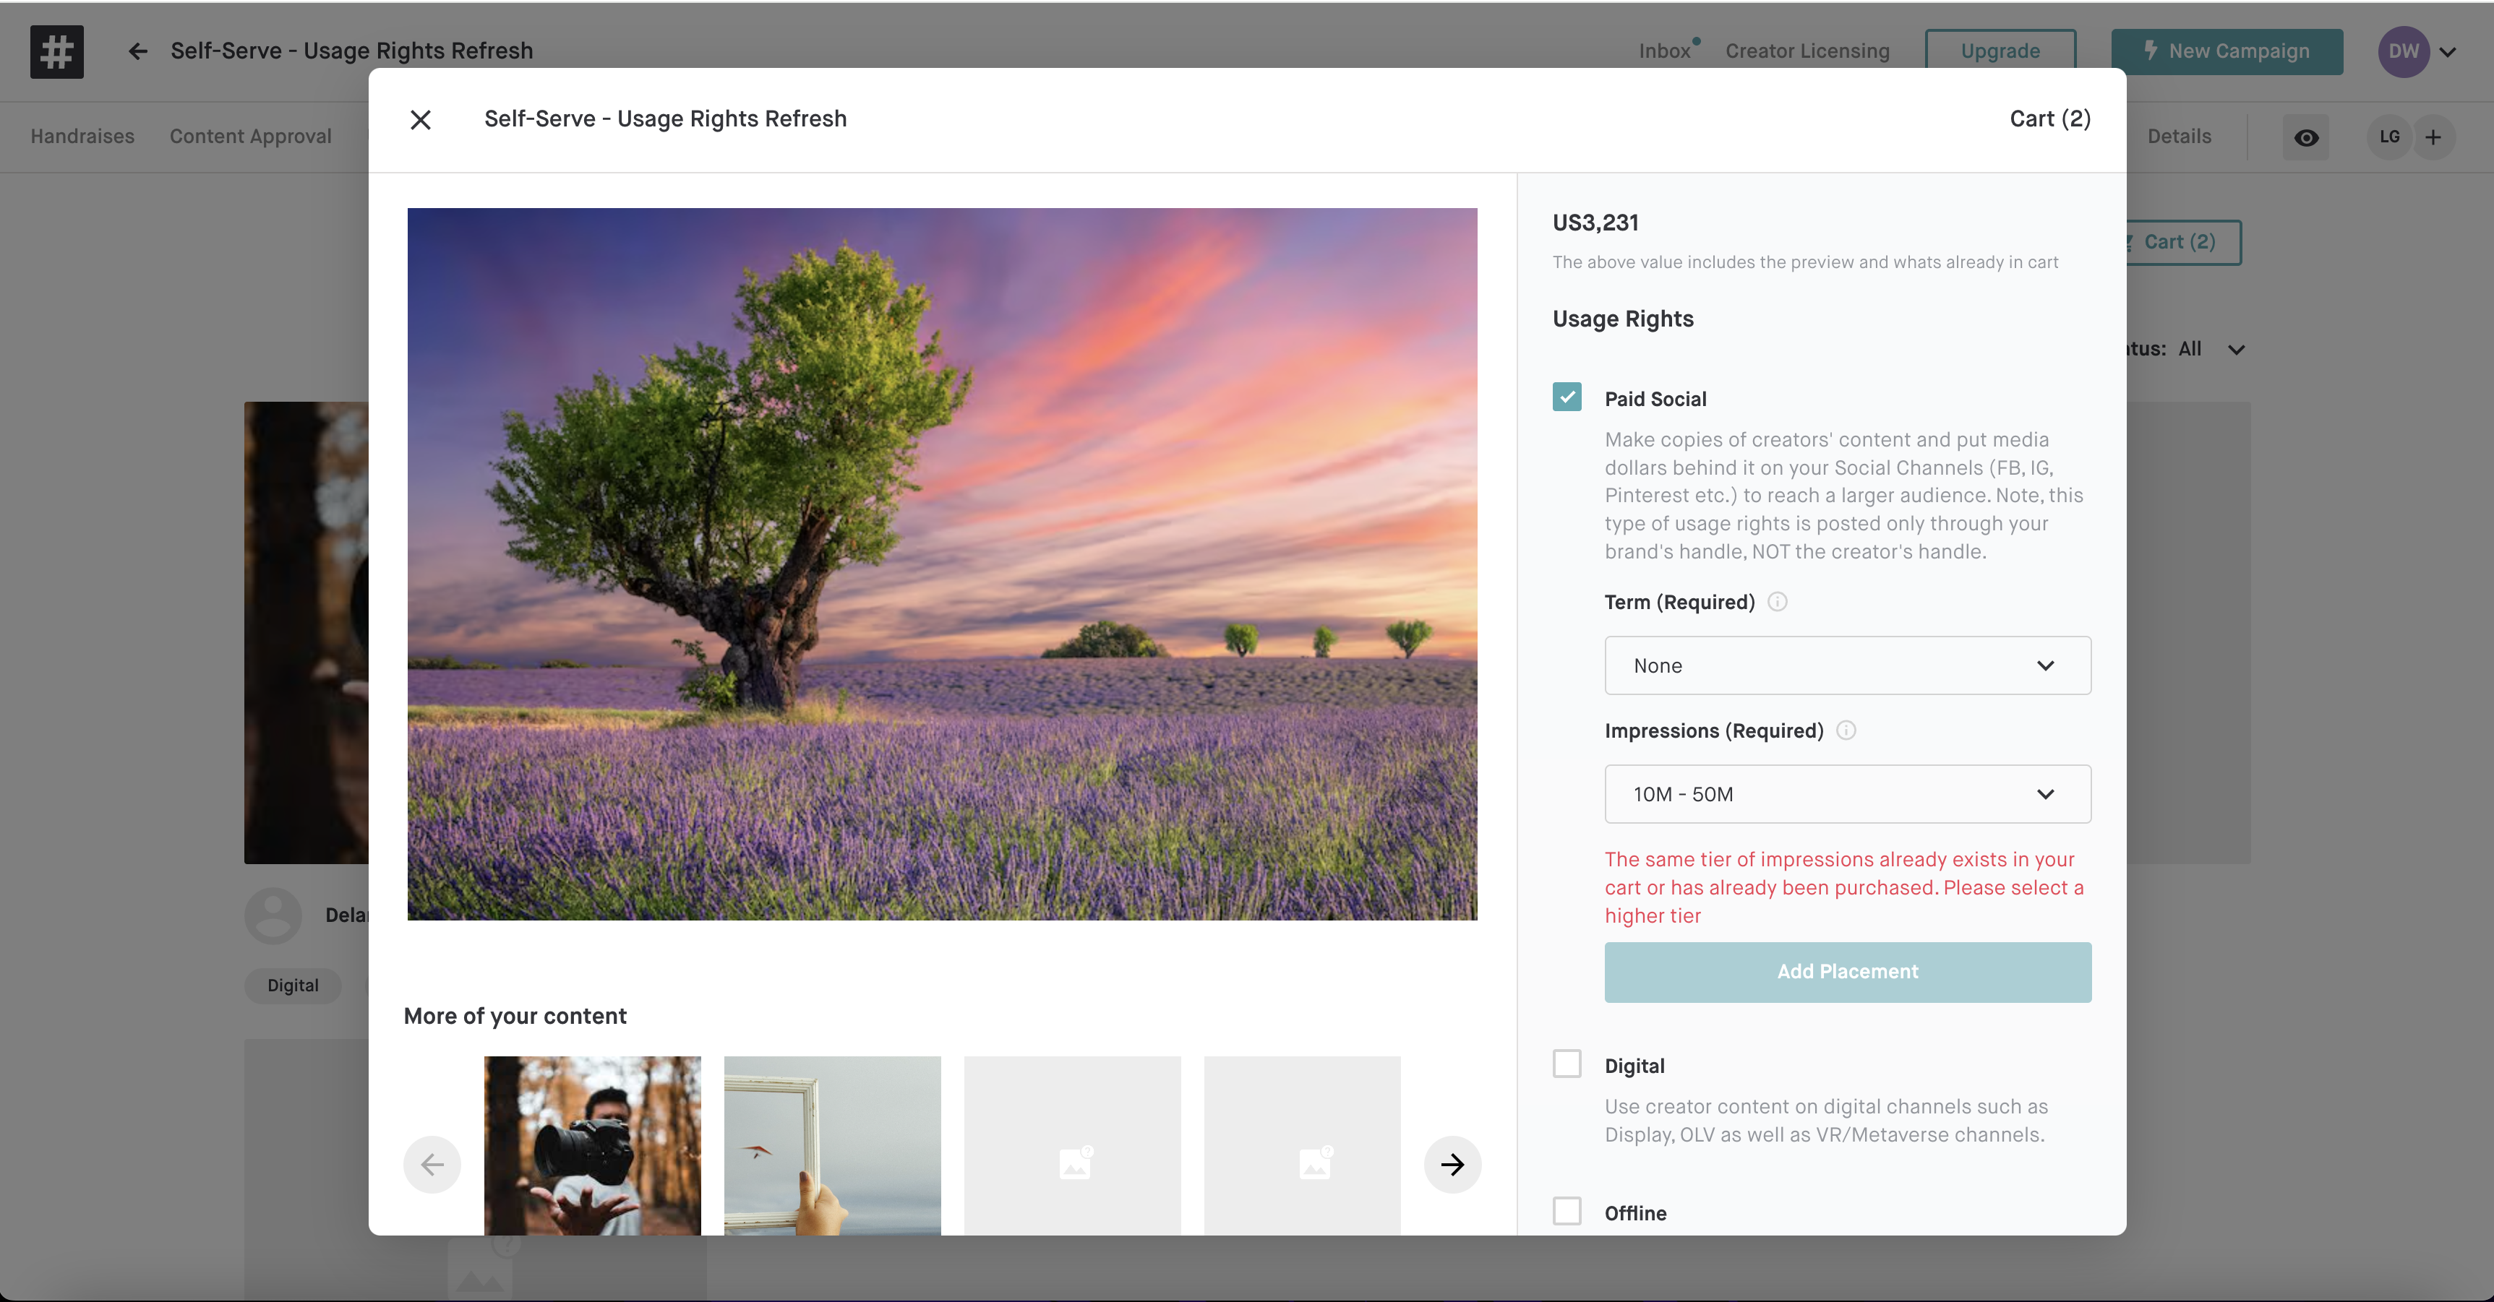Click the hashtag logo home icon
Screen dimensions: 2494x1302
57,51
